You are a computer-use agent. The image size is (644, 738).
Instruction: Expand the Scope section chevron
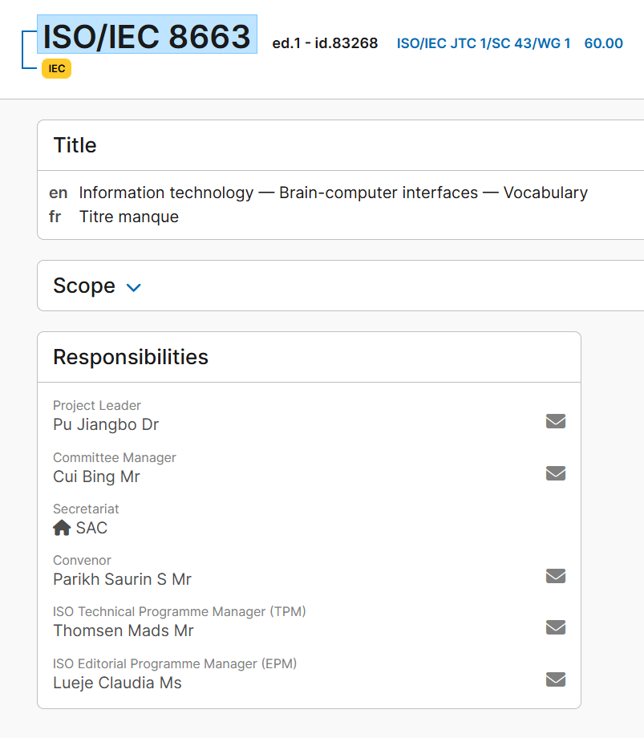(134, 287)
